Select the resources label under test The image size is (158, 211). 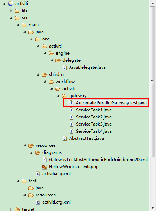click(45, 195)
